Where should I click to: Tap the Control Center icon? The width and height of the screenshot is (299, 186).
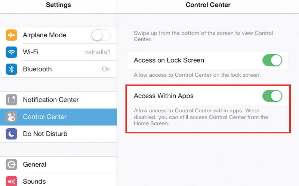pos(12,117)
